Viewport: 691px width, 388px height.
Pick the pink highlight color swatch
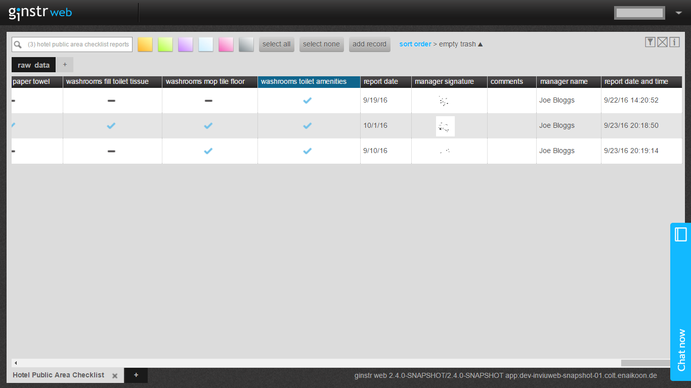[x=226, y=44]
